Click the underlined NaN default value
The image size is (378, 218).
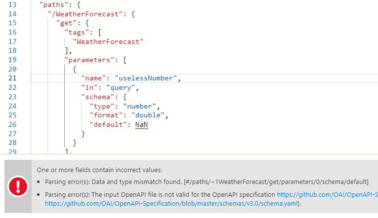tap(141, 125)
